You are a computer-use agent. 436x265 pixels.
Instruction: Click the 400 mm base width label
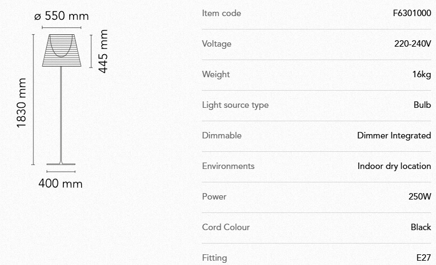click(61, 184)
